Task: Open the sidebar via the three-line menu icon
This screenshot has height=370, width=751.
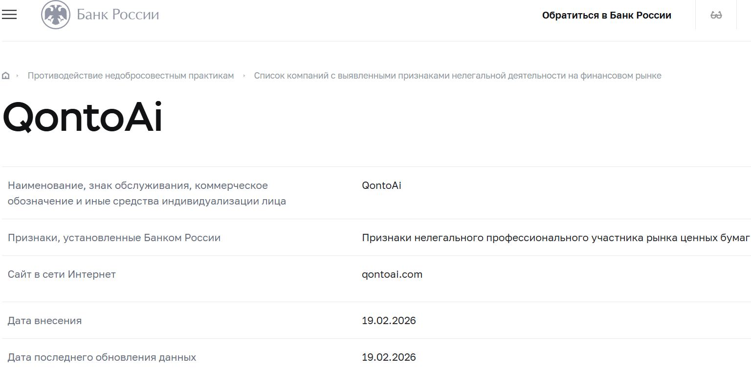Action: [9, 15]
